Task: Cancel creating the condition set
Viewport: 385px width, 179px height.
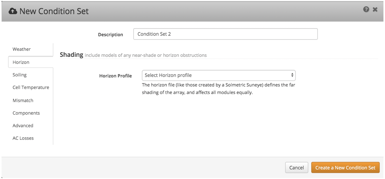Action: 297,167
